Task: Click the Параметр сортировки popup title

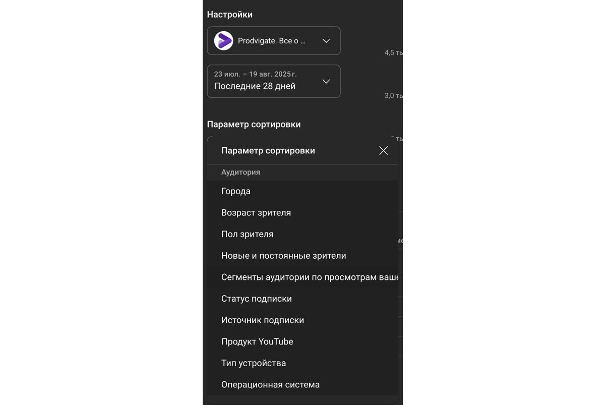Action: point(268,151)
